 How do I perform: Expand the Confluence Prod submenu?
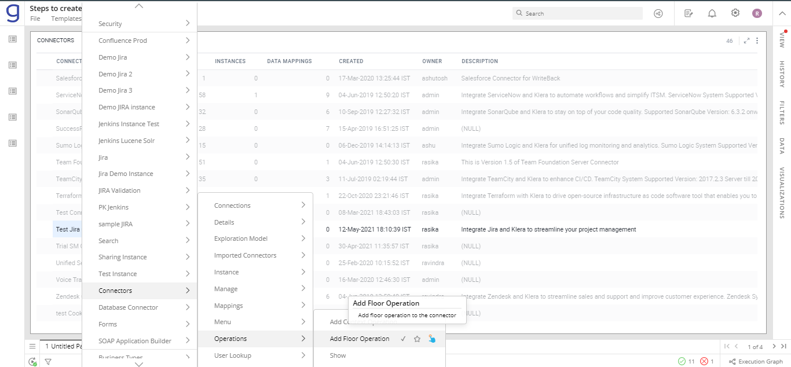[188, 41]
